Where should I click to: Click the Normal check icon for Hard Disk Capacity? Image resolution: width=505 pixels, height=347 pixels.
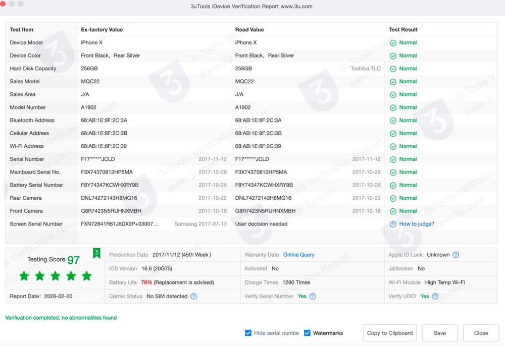(393, 69)
